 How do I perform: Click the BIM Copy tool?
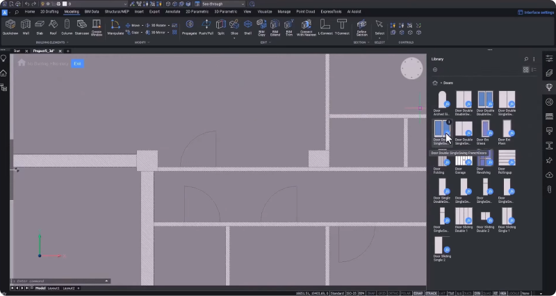[262, 28]
